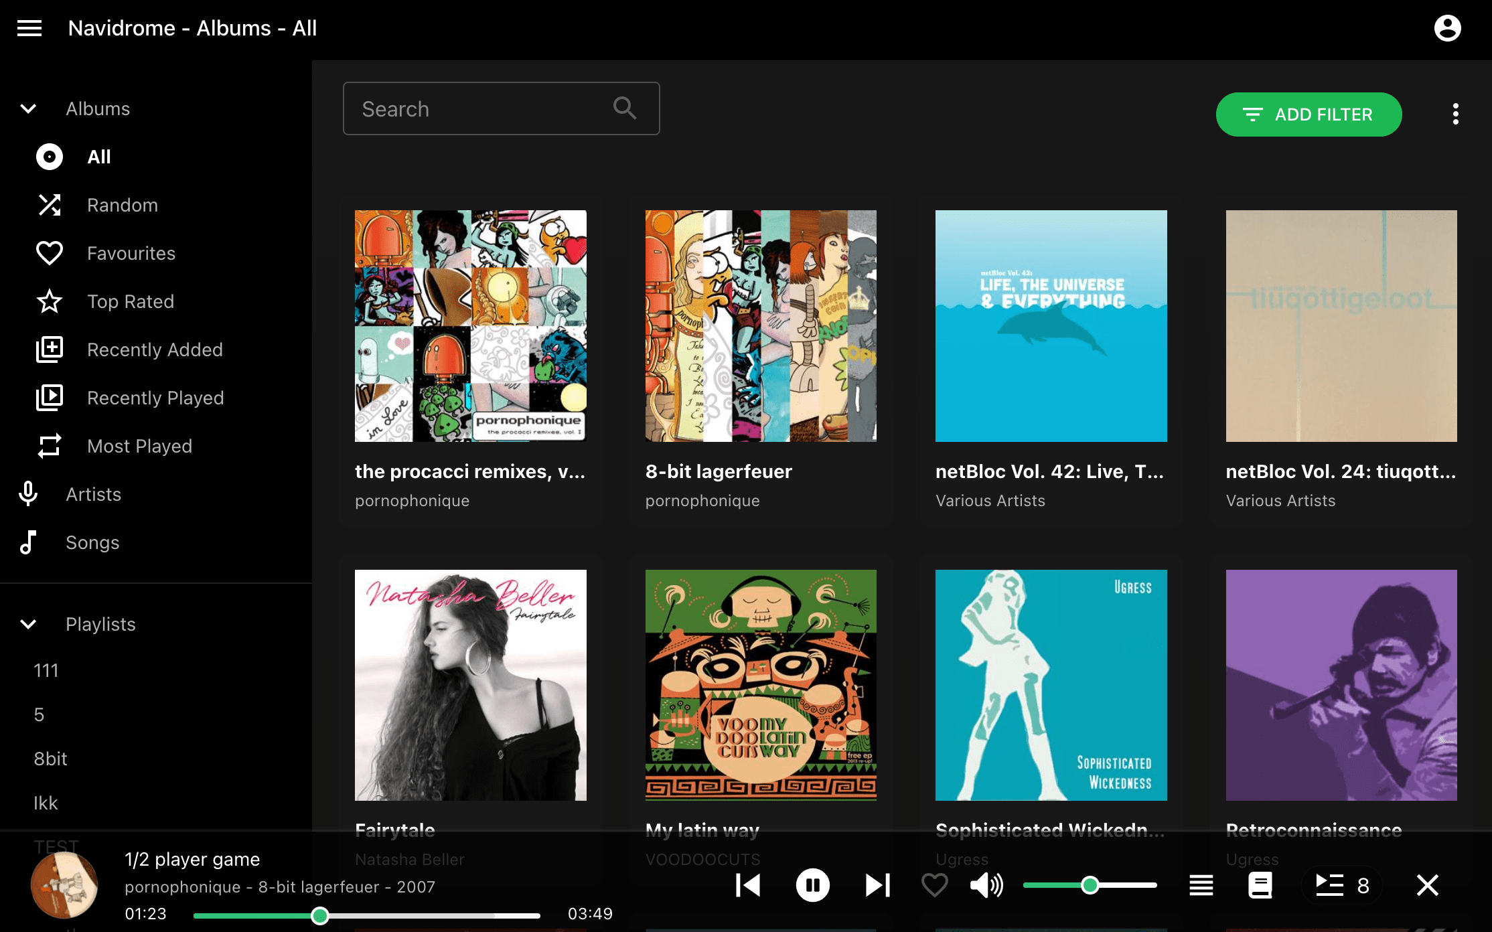This screenshot has height=932, width=1492.
Task: Open the 8bit playlist
Action: pyautogui.click(x=51, y=759)
